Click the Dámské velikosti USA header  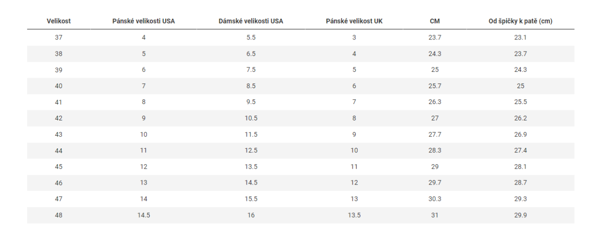coord(251,21)
